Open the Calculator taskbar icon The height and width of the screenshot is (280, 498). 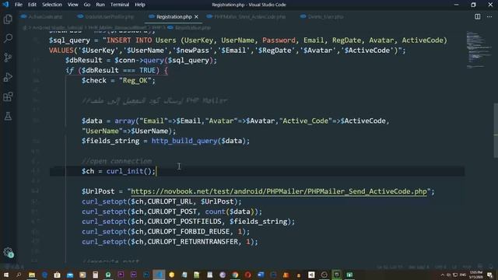(95, 275)
